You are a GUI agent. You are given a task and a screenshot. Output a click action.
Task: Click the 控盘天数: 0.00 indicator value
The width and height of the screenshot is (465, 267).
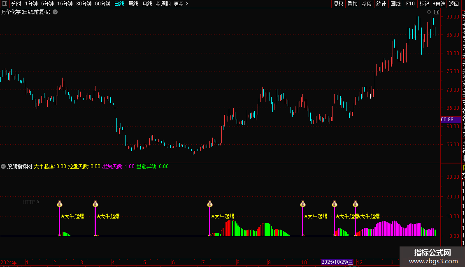84,166
